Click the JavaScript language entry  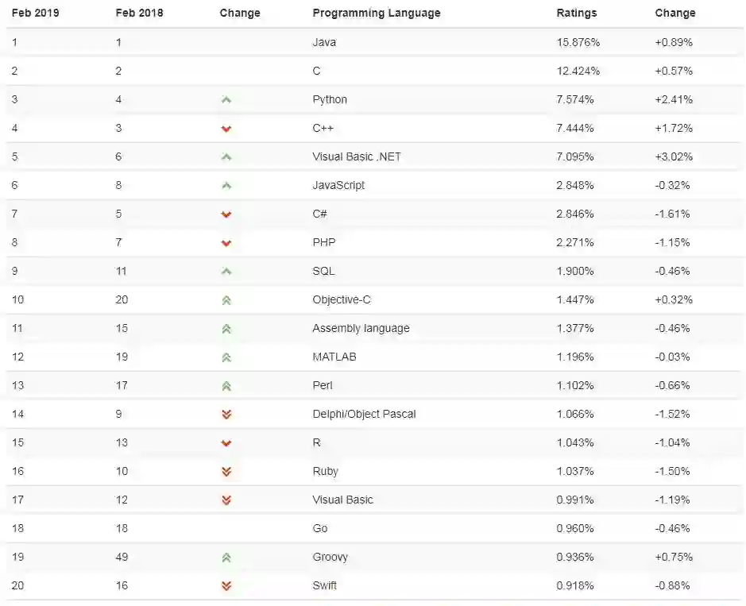click(338, 185)
